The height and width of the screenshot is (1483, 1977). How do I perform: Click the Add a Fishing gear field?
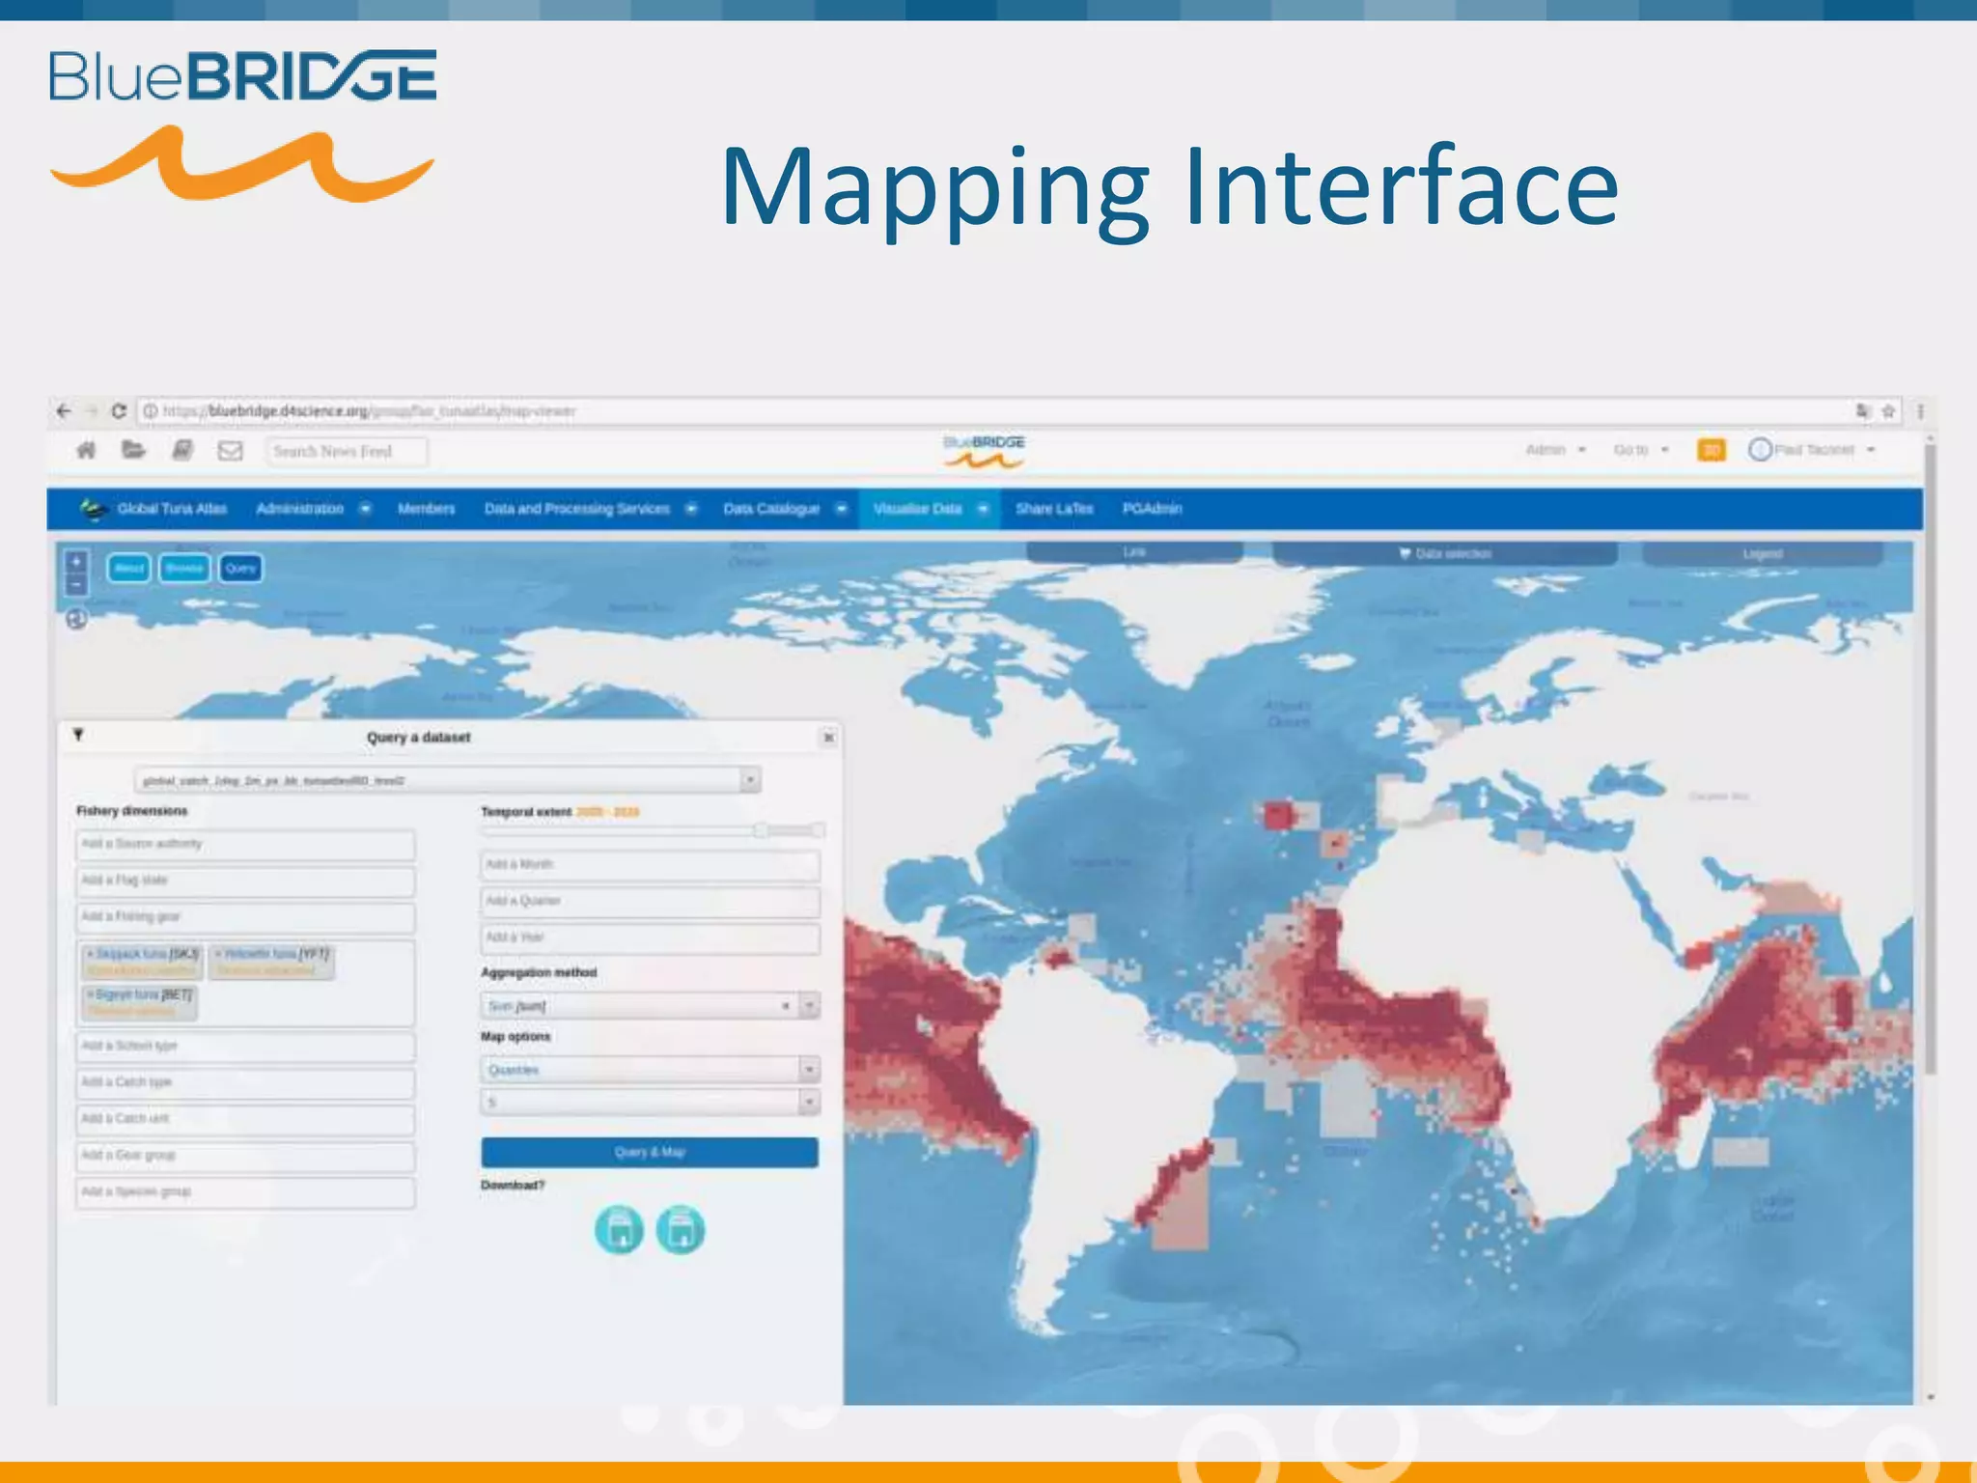(245, 916)
